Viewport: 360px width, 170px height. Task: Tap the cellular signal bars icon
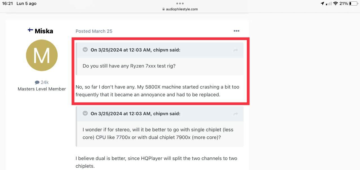coord(328,4)
